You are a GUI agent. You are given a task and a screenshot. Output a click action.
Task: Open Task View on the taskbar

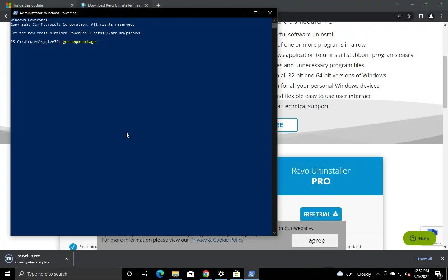click(144, 274)
